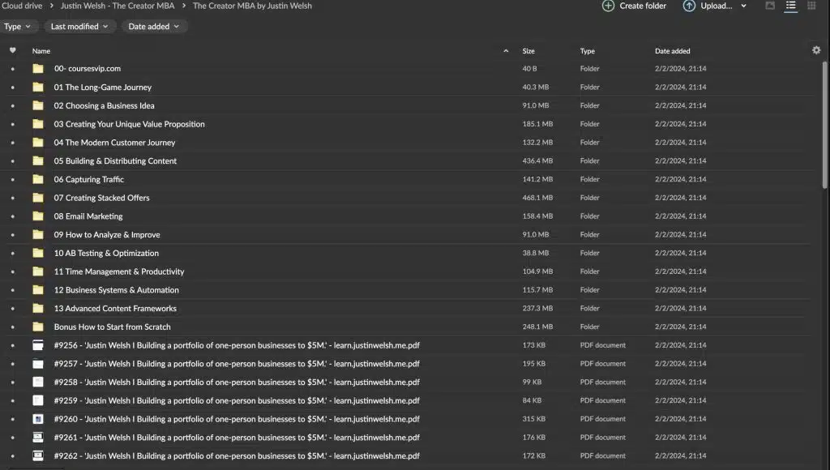This screenshot has width=830, height=470.
Task: Select Bonus How to Start from Scratch name
Action: [x=112, y=327]
